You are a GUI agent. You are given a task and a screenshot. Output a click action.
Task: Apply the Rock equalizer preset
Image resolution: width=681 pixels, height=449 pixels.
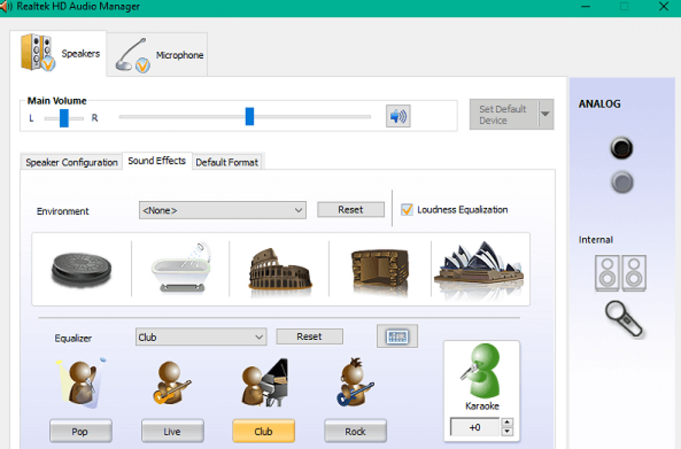(x=355, y=431)
